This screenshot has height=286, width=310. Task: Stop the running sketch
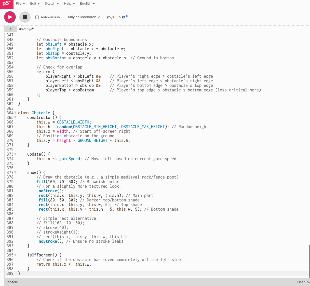25,17
